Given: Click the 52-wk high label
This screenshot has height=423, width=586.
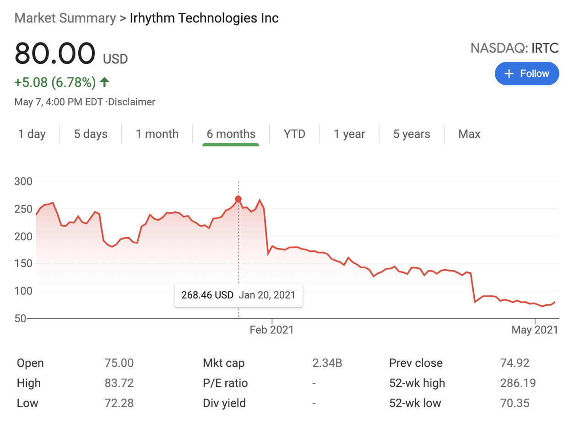Looking at the screenshot, I should click(417, 383).
